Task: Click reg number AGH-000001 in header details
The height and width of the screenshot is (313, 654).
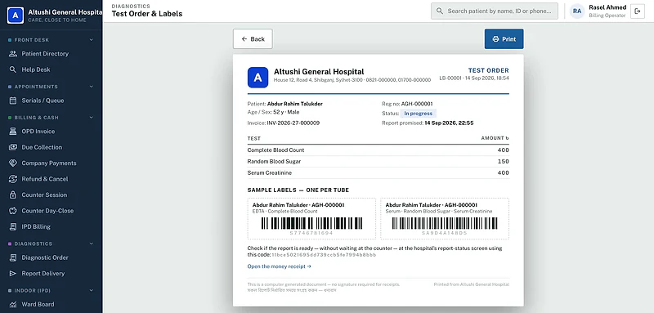Action: coord(417,104)
